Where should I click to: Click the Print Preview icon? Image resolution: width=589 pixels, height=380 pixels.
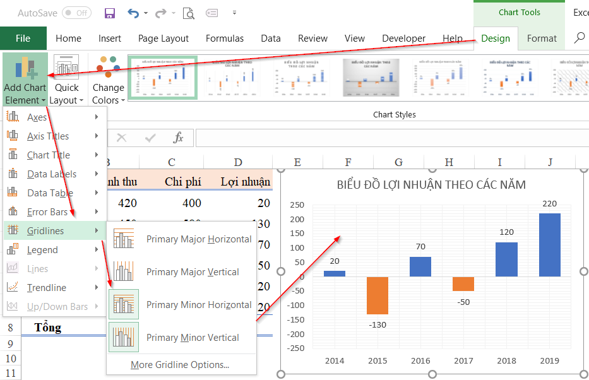coord(188,13)
